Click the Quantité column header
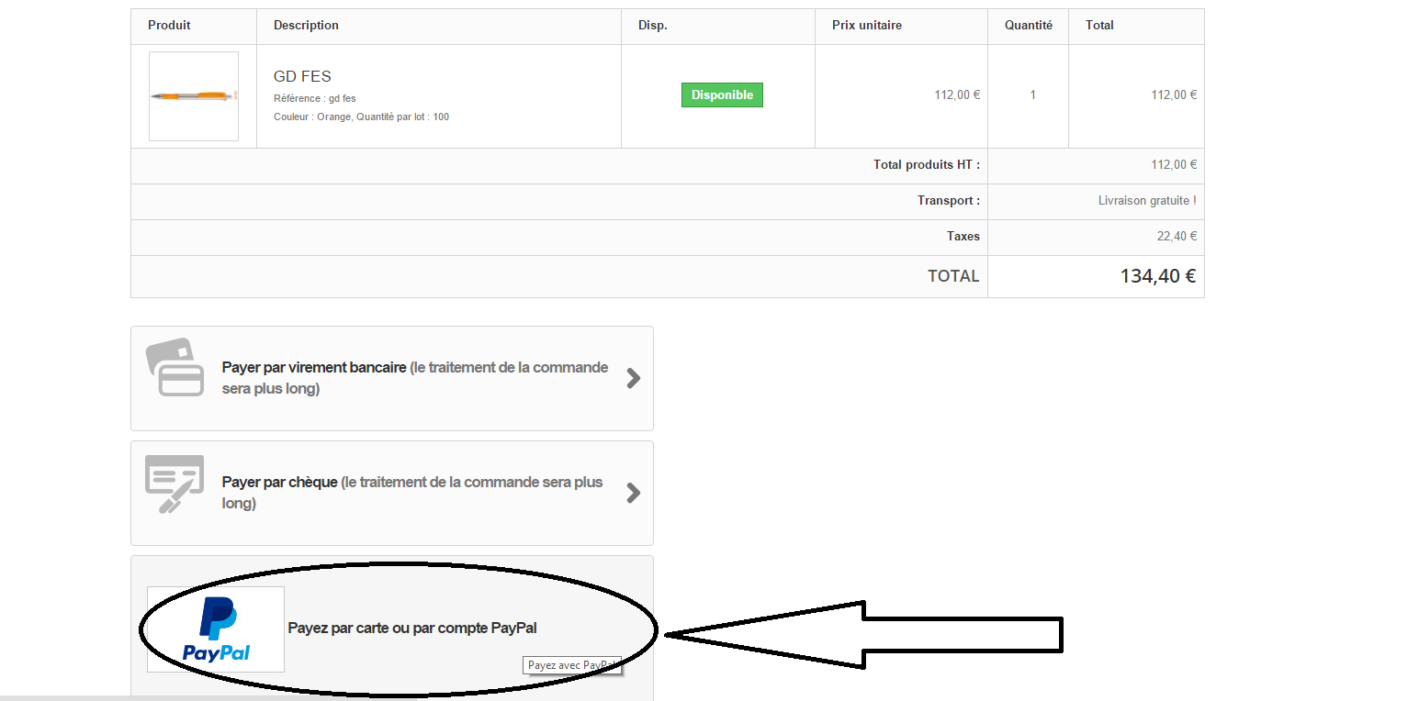This screenshot has width=1419, height=701. click(1029, 26)
